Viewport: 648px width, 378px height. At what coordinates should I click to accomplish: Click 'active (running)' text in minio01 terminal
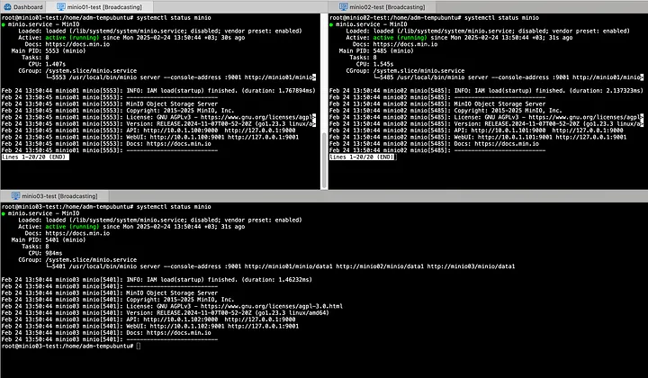pos(72,38)
